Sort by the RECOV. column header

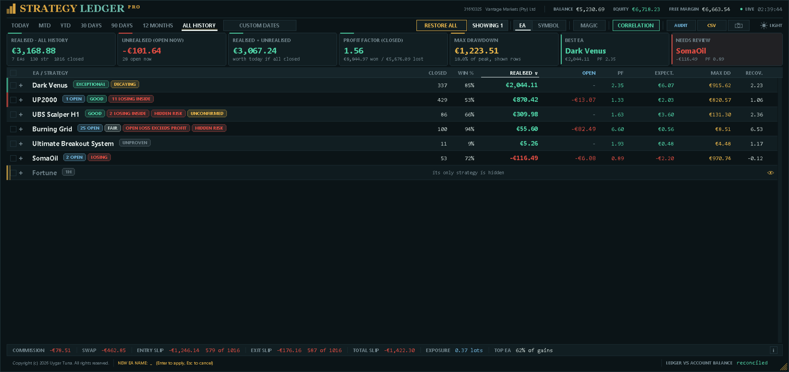click(754, 73)
